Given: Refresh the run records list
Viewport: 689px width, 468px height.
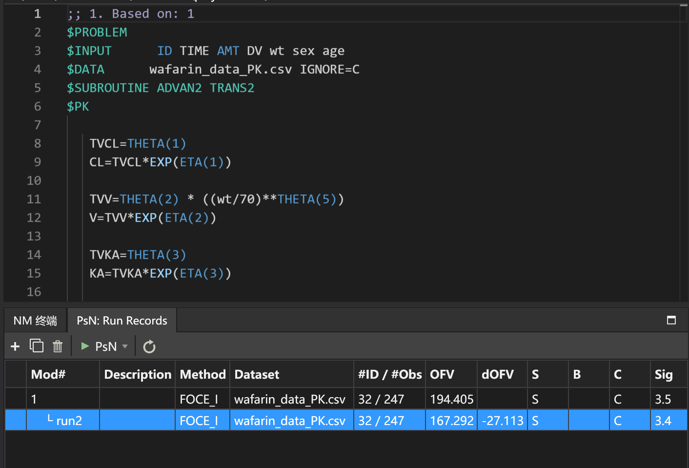Looking at the screenshot, I should click(149, 346).
